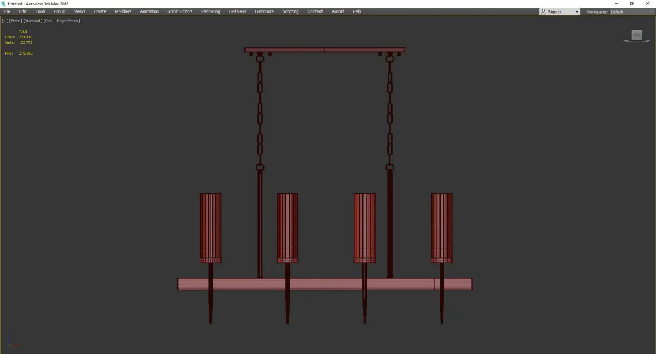Open the [Front] point-of-view viewport menu
The width and height of the screenshot is (656, 354).
[15, 21]
